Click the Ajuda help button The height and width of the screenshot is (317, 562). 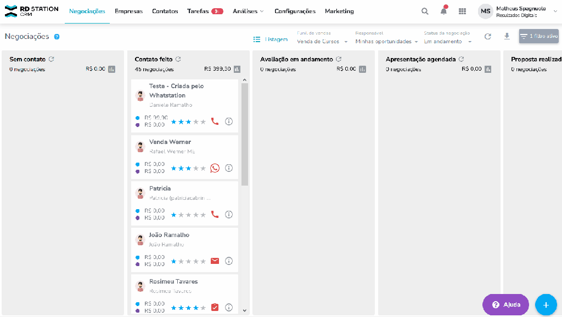coord(505,304)
